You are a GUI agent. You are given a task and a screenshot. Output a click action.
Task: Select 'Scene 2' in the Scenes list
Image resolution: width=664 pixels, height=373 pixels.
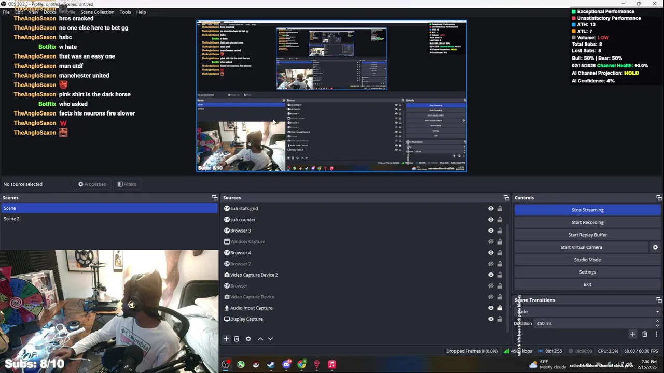click(109, 219)
